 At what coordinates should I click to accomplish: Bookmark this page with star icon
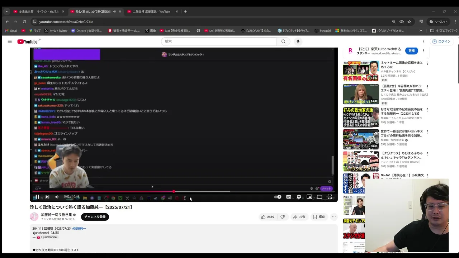pyautogui.click(x=409, y=21)
